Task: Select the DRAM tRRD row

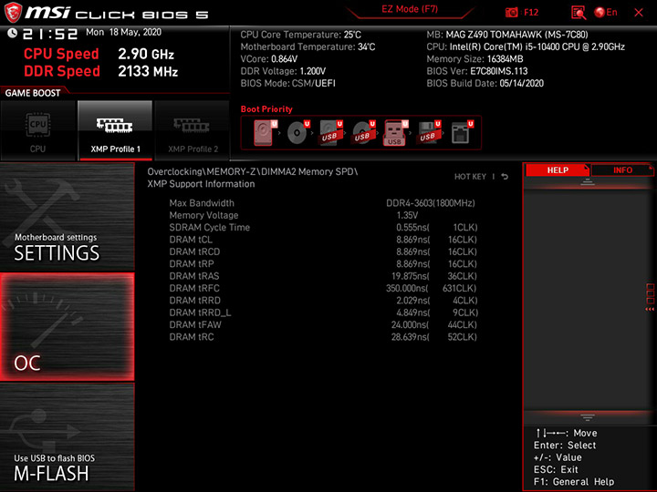Action: (323, 300)
